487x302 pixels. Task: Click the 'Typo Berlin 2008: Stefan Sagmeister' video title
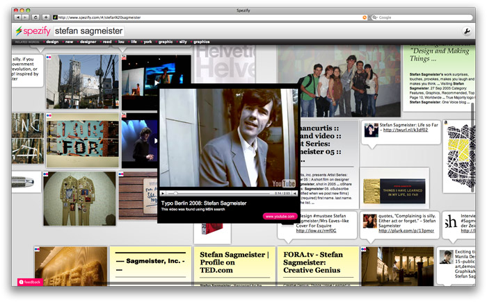pyautogui.click(x=204, y=203)
